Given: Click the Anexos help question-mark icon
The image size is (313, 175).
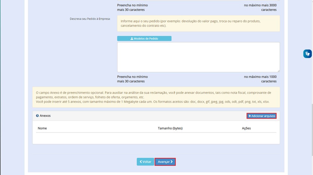Looking at the screenshot, I should 37,116.
